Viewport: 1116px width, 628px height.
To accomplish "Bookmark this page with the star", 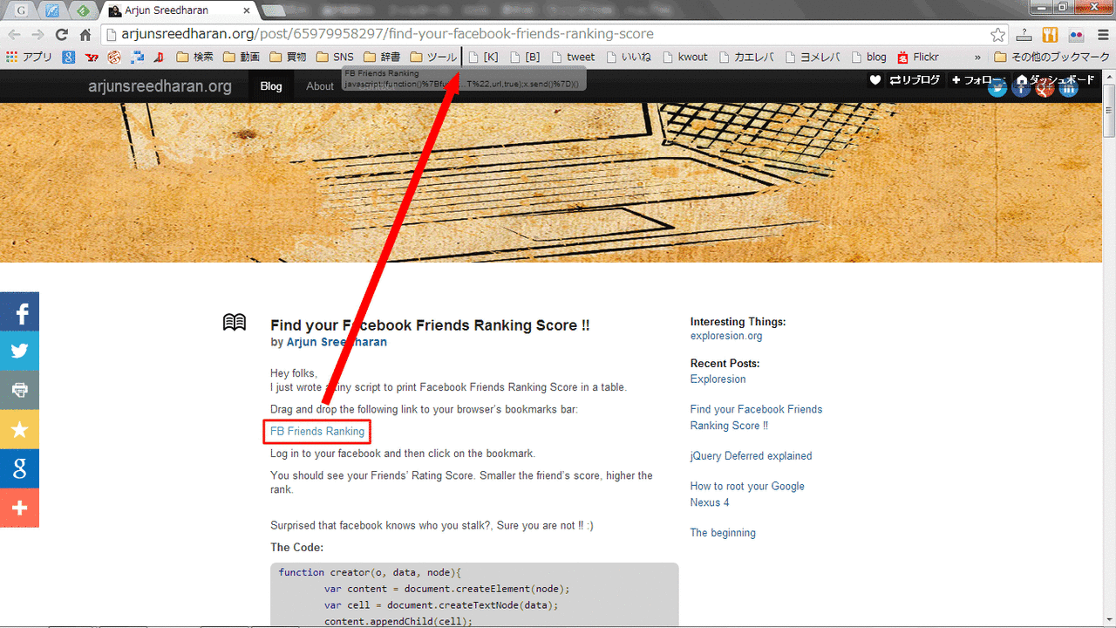I will click(x=998, y=35).
